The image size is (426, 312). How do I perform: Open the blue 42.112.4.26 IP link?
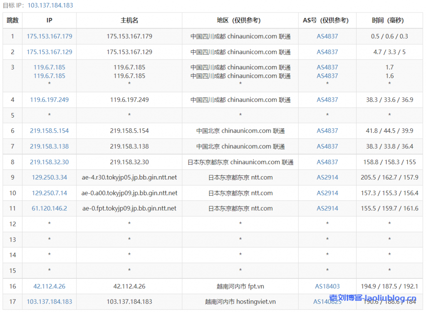[49, 286]
